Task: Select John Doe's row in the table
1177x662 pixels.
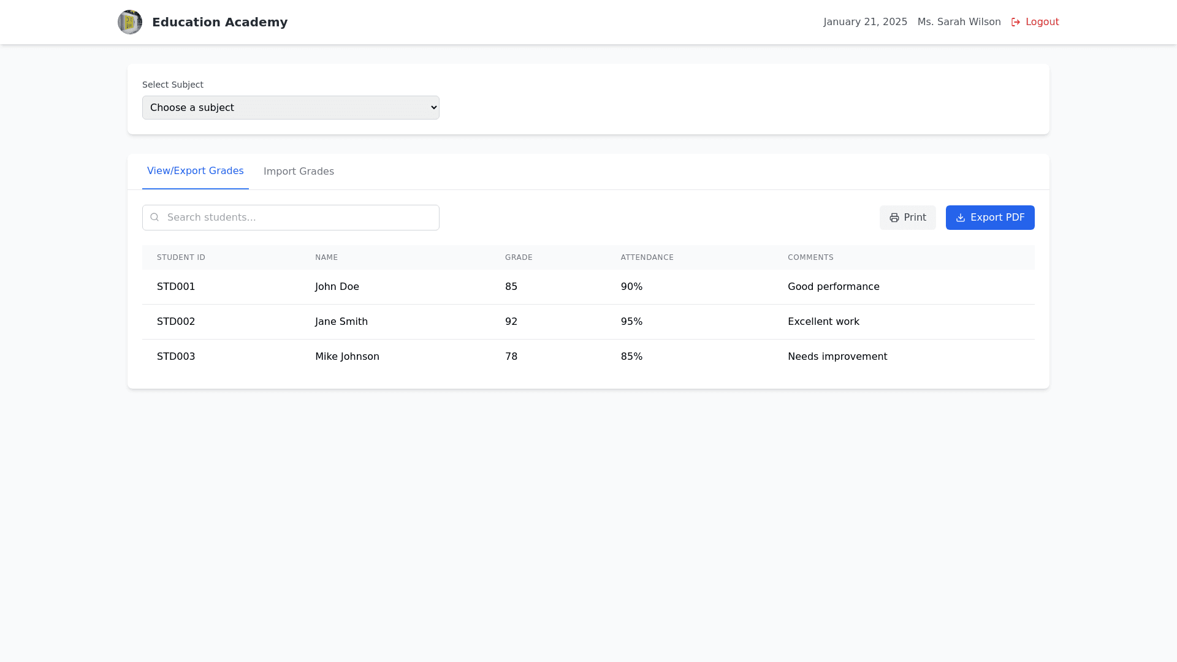Action: (337, 286)
